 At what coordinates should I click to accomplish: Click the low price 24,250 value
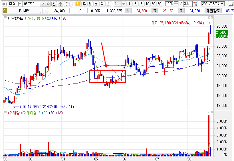[x=195, y=11]
